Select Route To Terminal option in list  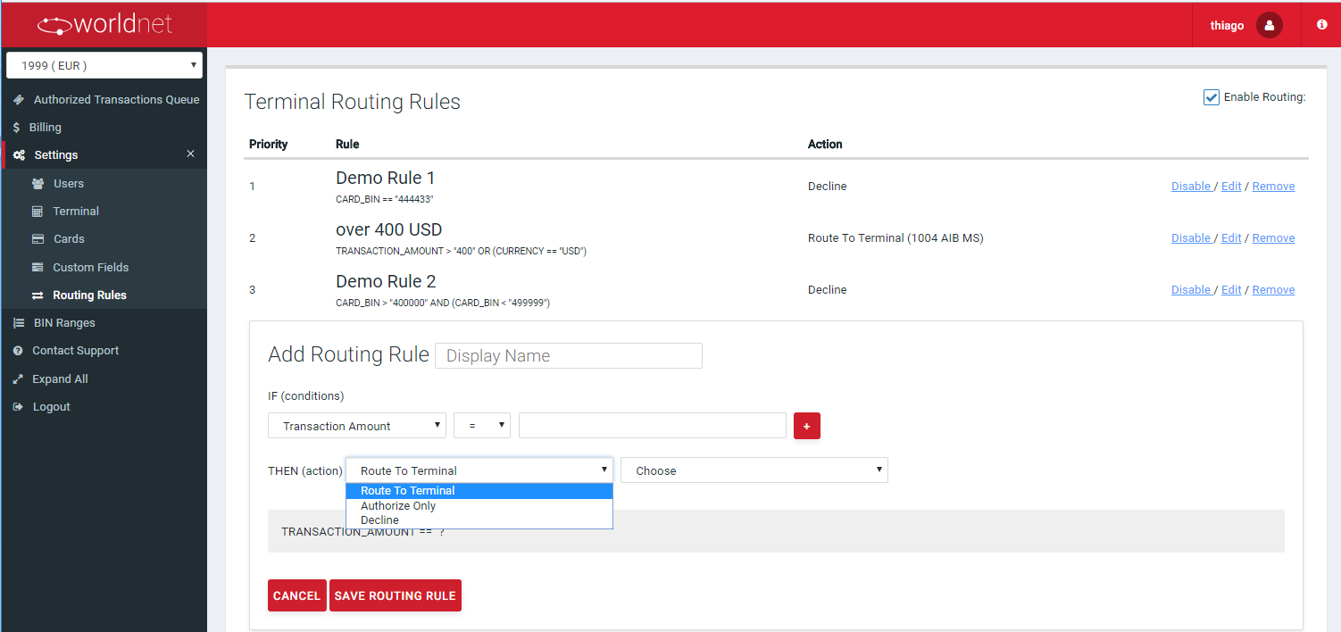[479, 491]
